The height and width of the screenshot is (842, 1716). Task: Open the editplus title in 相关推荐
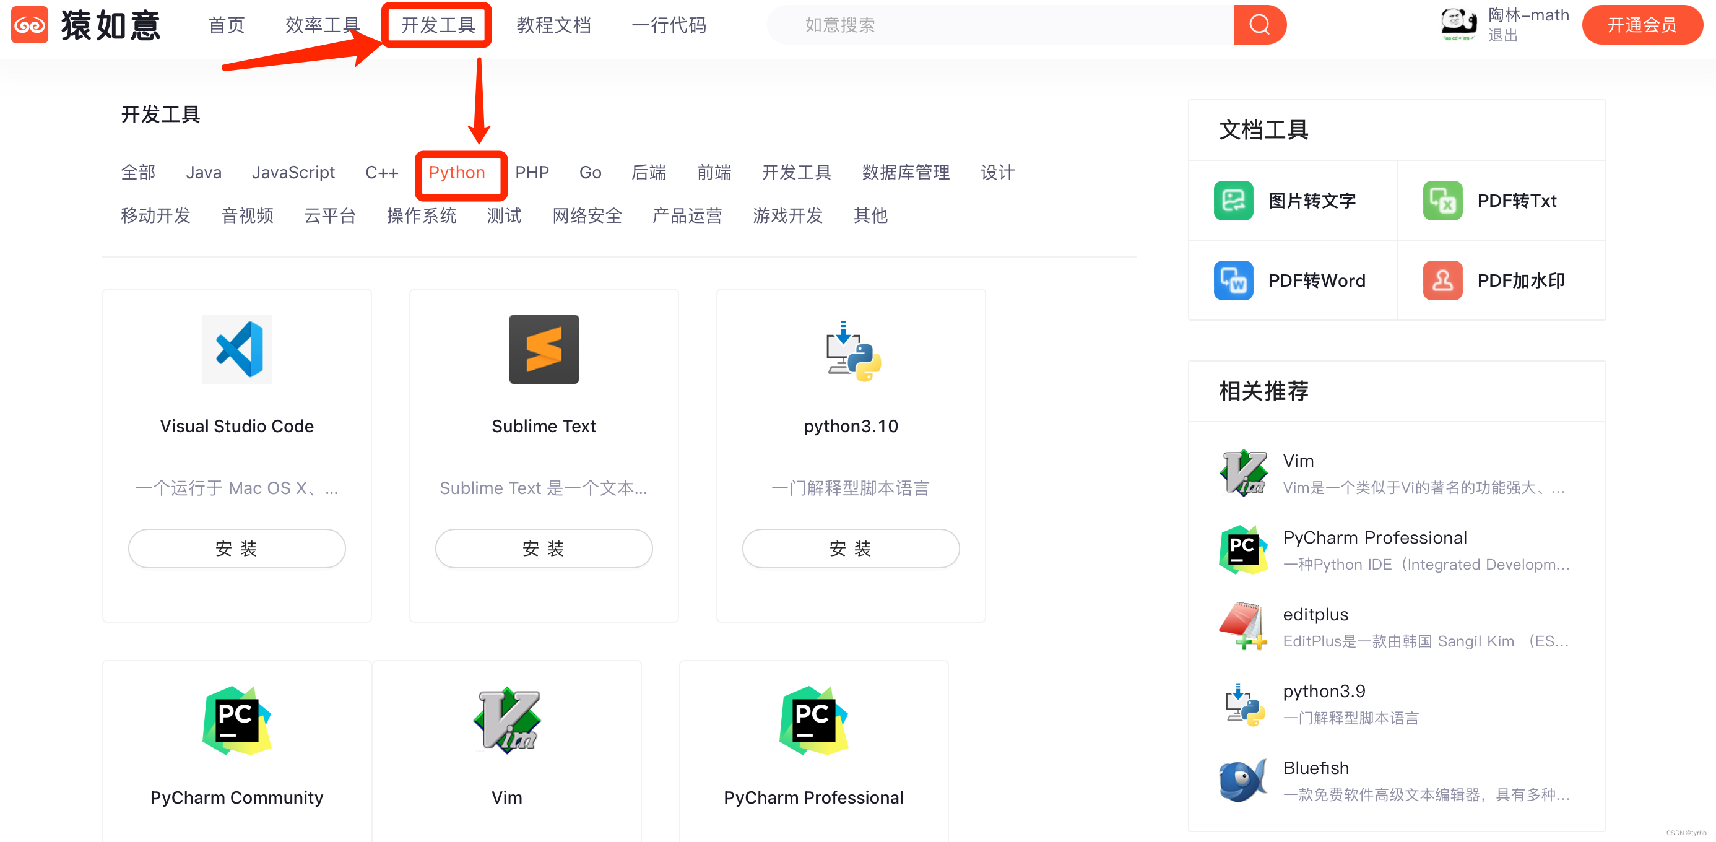[x=1315, y=614]
